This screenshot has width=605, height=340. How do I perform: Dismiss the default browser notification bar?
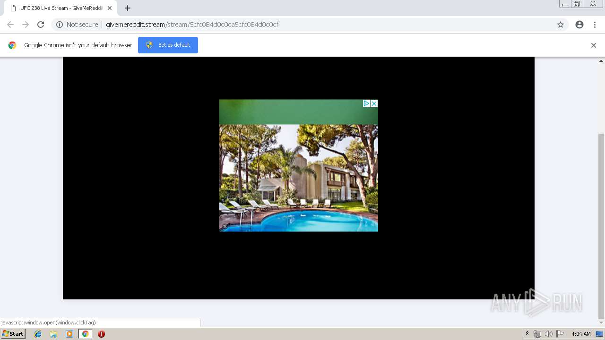[x=594, y=45]
